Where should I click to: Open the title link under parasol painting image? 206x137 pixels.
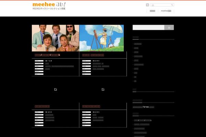[93, 55]
